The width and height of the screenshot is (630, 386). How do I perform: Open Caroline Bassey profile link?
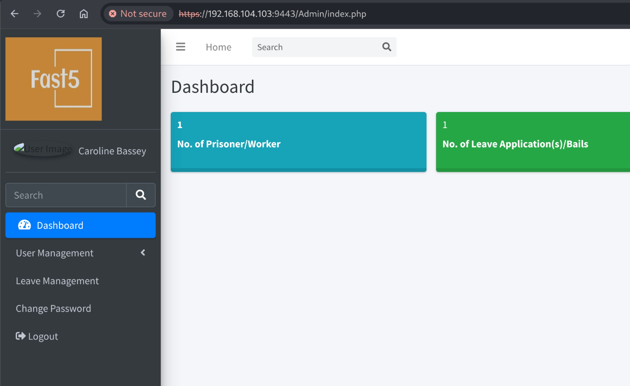[x=112, y=151]
